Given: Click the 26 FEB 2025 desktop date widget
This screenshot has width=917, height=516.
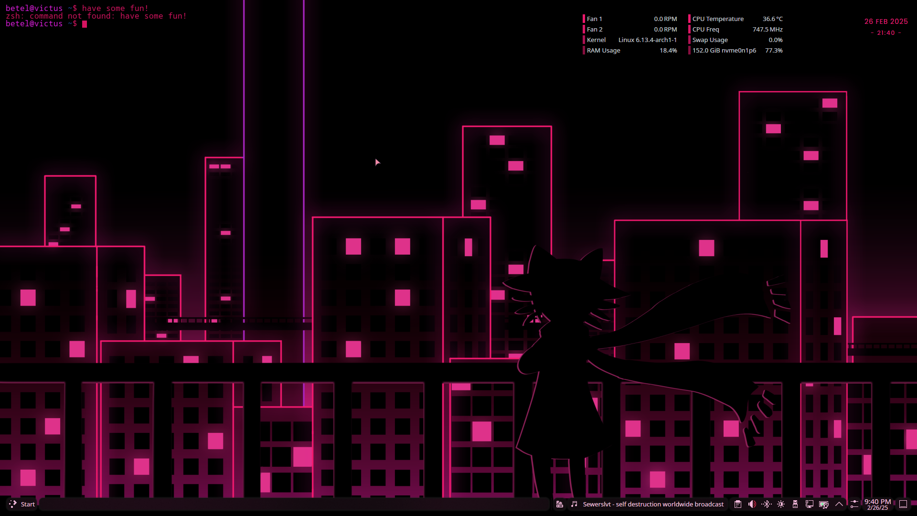Looking at the screenshot, I should (x=886, y=21).
